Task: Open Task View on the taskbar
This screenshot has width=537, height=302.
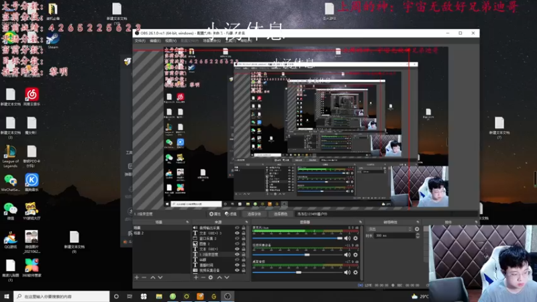Action: point(130,296)
